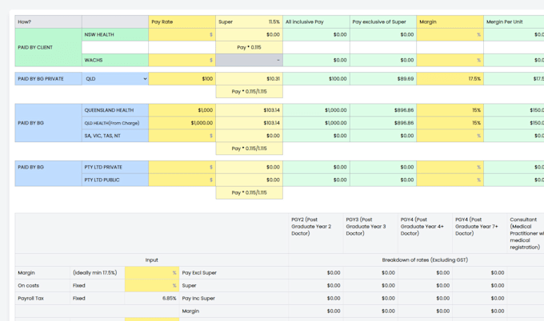The height and width of the screenshot is (321, 544).
Task: Click SA, VIC, TAS, NT pay rate input
Action: [182, 136]
